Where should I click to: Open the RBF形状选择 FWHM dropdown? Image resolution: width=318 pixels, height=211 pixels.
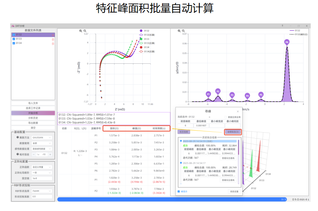[x=42, y=191]
